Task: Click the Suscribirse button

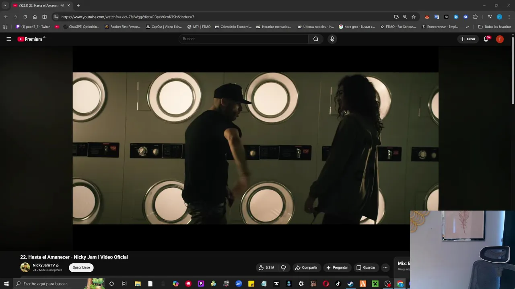Action: [x=81, y=268]
